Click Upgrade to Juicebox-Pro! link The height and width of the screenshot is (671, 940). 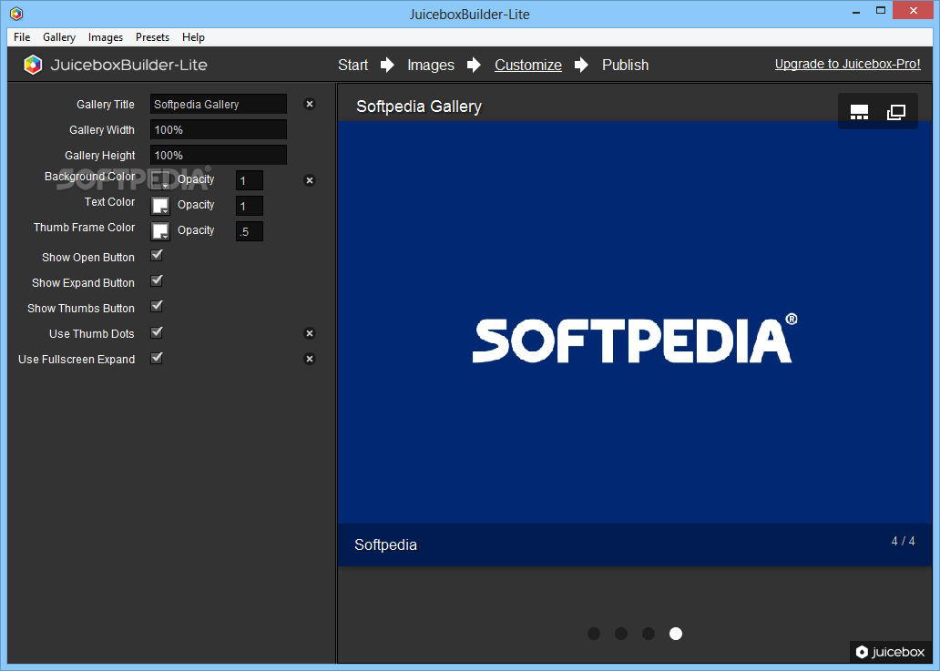pos(848,64)
